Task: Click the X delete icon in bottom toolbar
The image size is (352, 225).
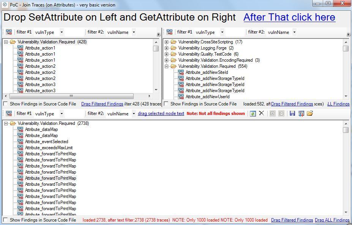Action: click(x=261, y=113)
